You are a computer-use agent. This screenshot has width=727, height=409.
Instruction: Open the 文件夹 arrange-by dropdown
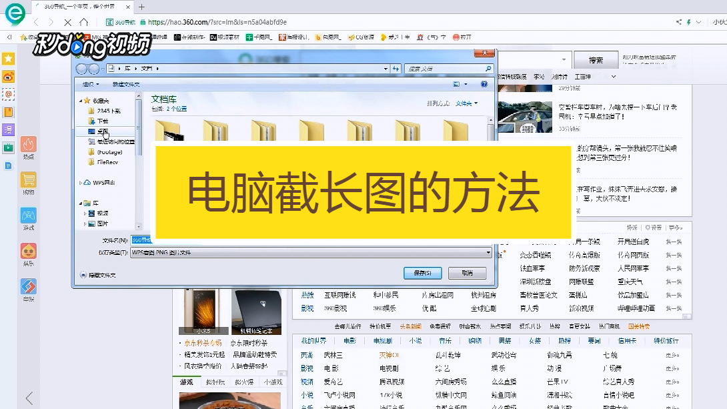tap(466, 103)
